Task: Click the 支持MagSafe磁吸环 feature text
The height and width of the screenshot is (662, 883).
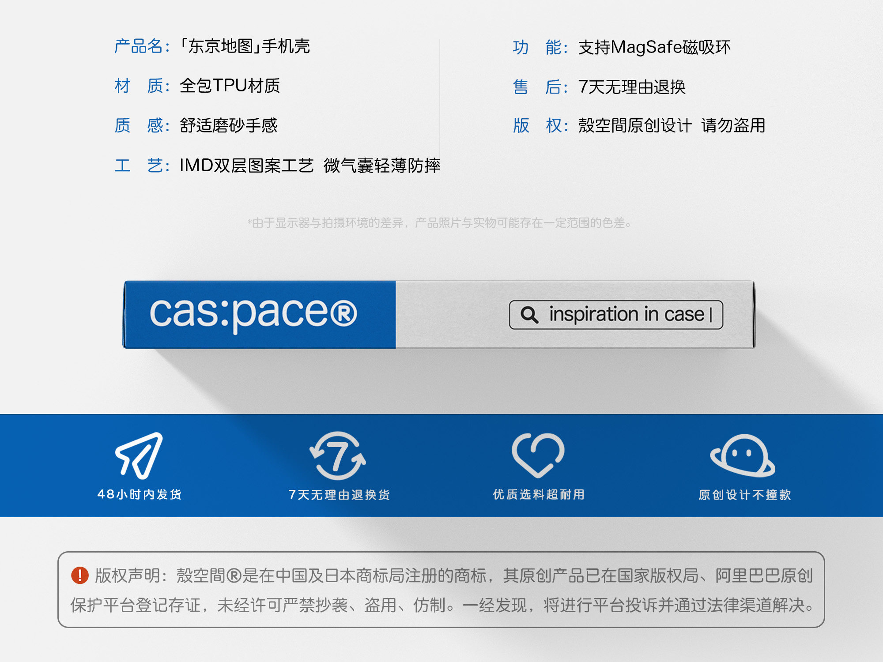Action: coord(654,47)
